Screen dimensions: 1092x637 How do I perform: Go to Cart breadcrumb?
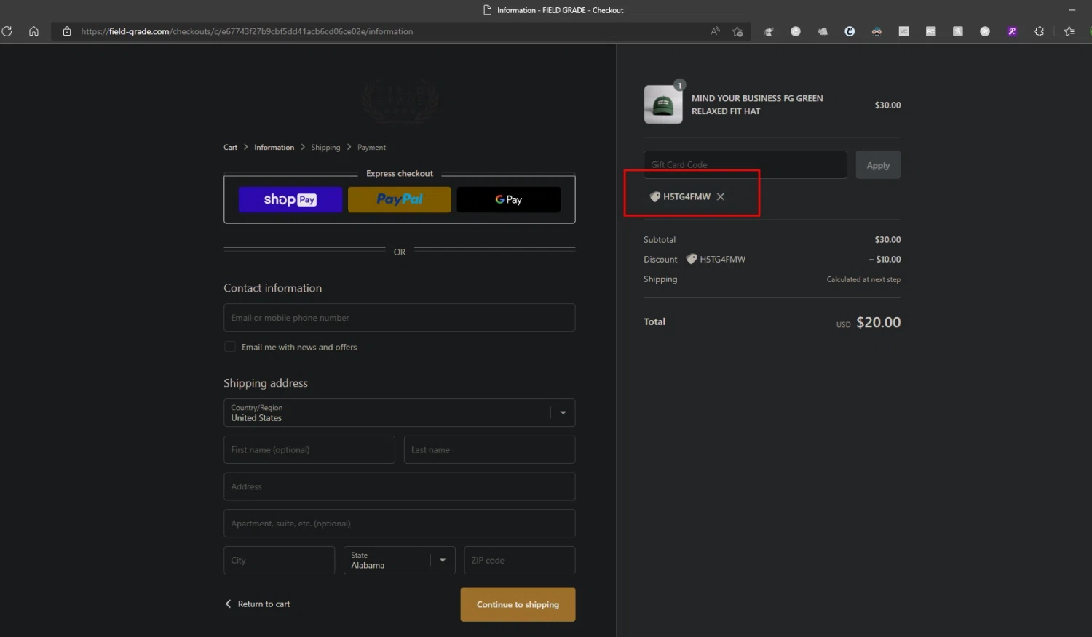point(230,147)
